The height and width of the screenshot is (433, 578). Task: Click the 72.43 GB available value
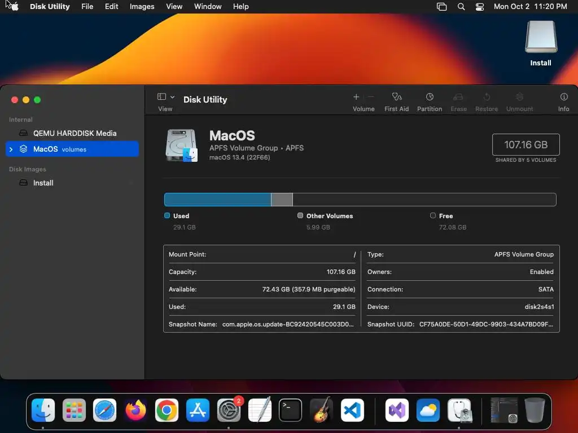309,289
